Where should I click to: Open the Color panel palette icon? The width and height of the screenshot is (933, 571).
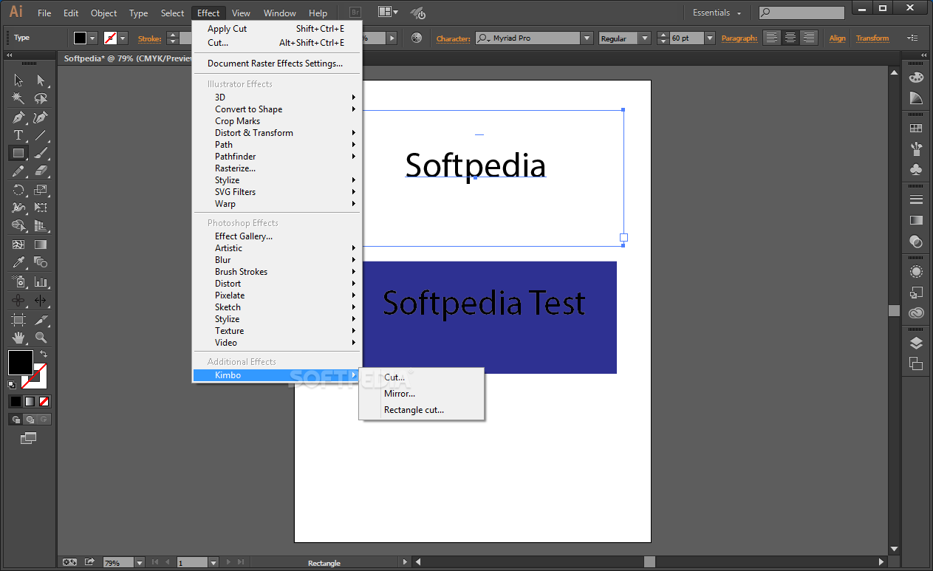pos(916,78)
